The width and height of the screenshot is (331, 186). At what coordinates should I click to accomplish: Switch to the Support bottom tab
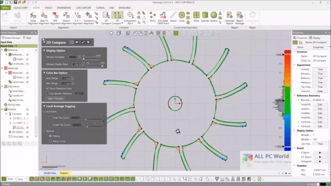click(64, 173)
